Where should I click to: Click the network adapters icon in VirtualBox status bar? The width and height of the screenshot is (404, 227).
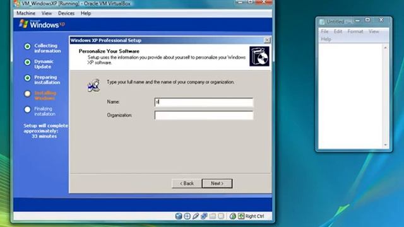click(204, 216)
